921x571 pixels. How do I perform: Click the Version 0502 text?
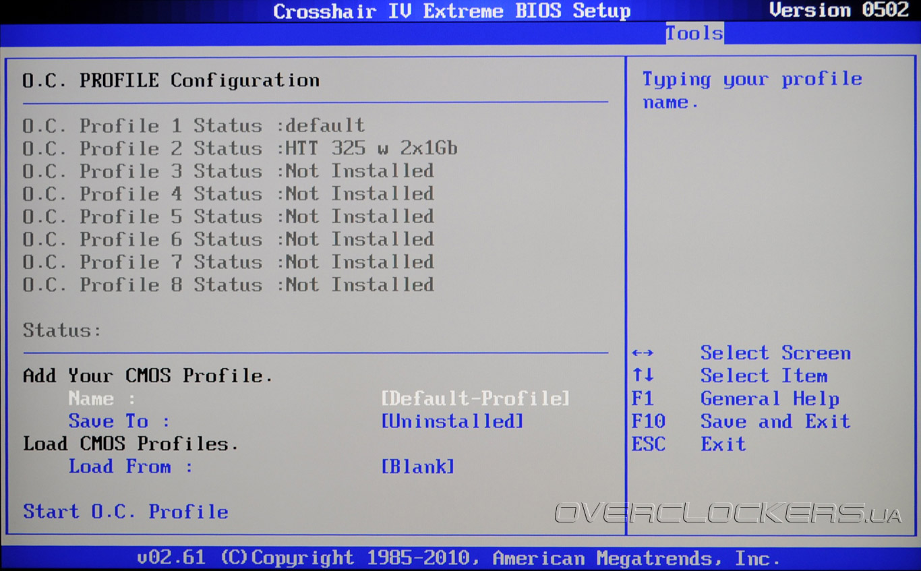(x=839, y=10)
